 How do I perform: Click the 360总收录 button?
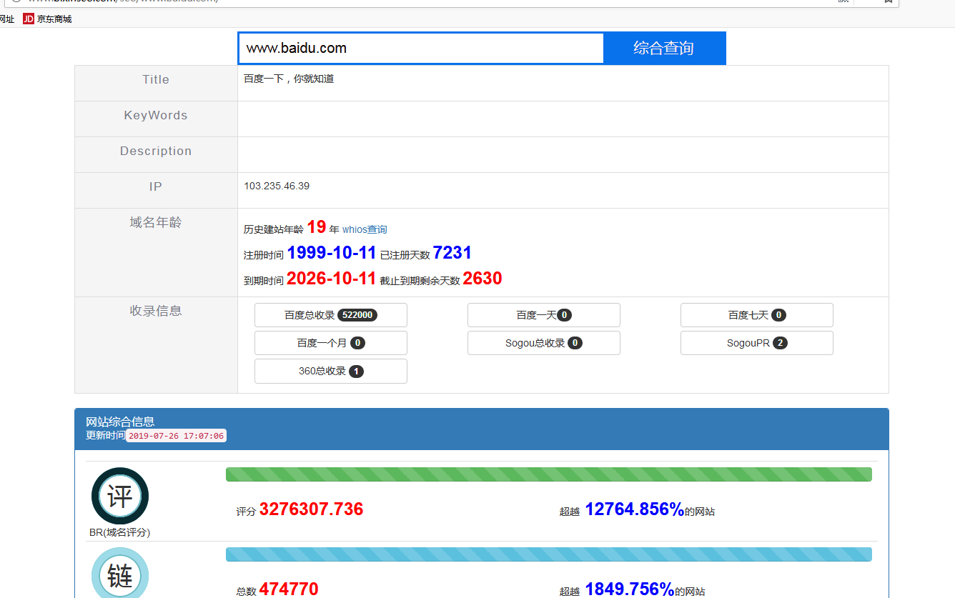331,371
